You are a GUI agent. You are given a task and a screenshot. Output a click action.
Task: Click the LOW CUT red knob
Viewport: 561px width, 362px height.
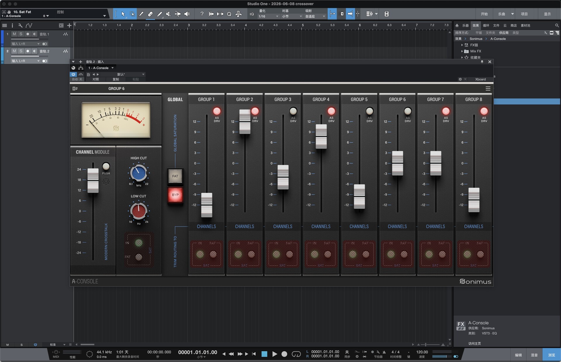click(138, 211)
